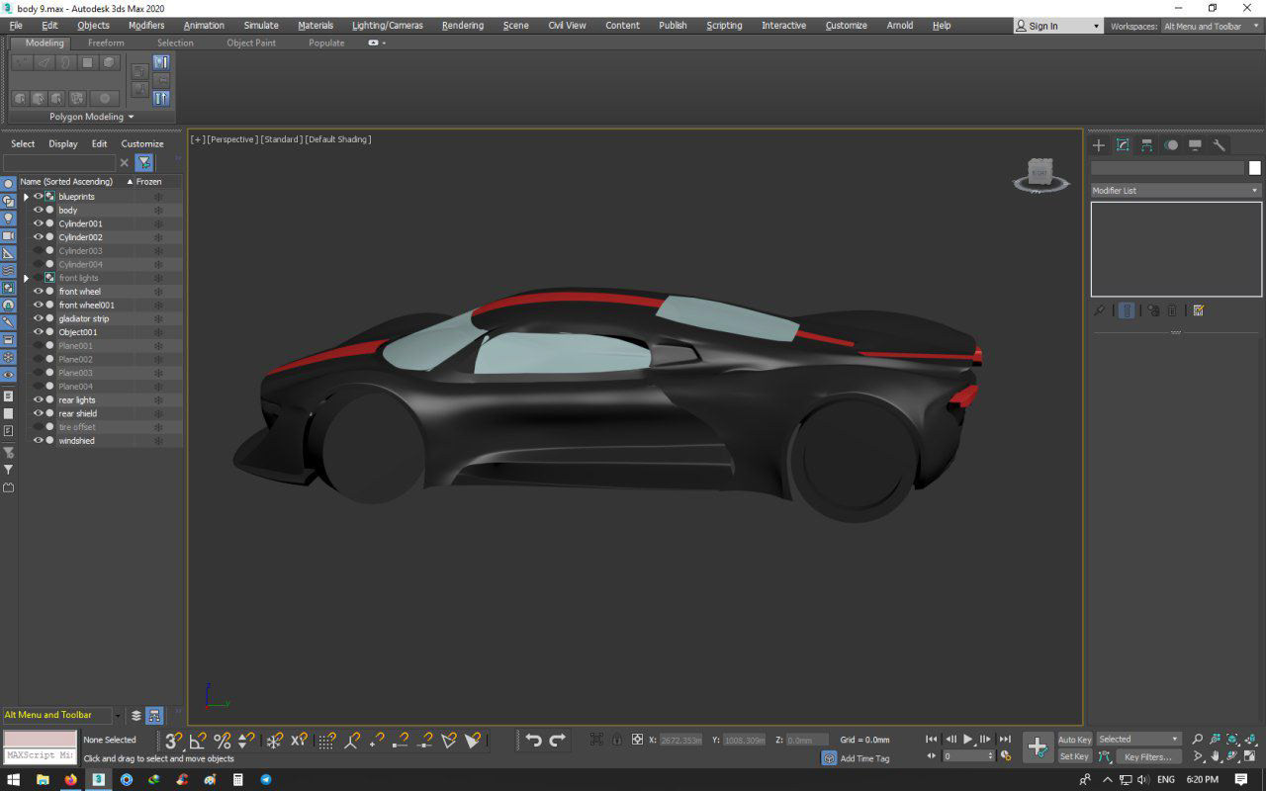Open the Modifier List dropdown
The image size is (1266, 791).
pos(1176,190)
